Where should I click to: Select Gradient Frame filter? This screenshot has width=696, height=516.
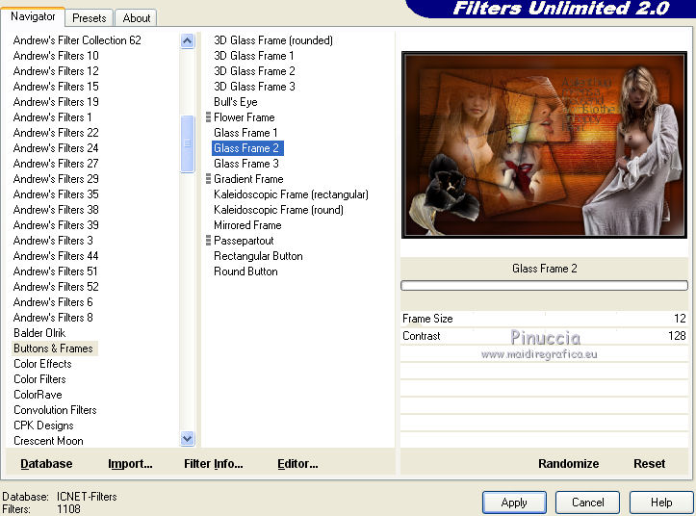pyautogui.click(x=248, y=179)
